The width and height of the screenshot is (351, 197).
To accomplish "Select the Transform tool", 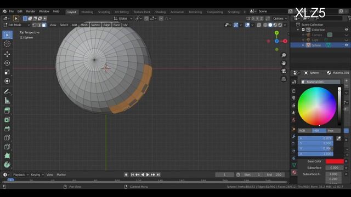I will pos(7,81).
